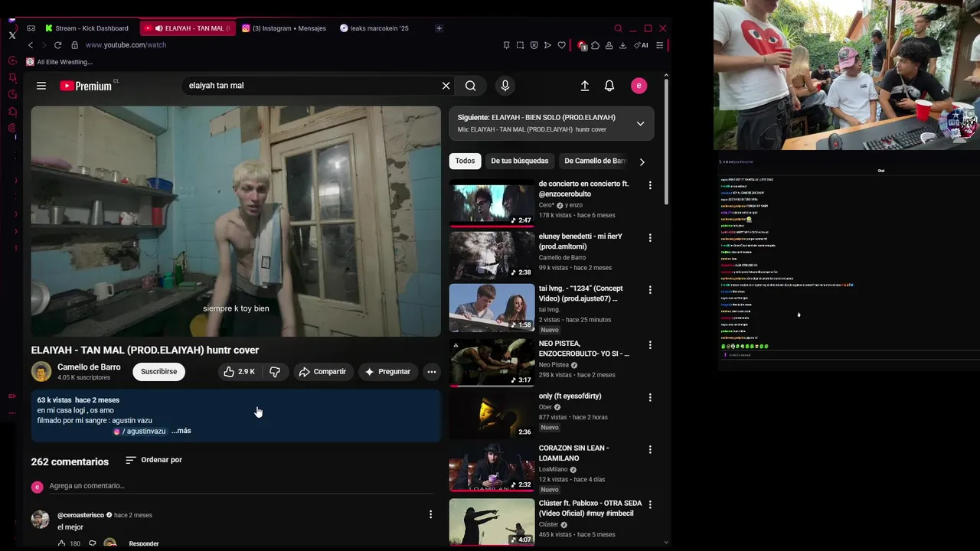Screen dimensions: 980x551
Task: Open the upload/create video icon
Action: tap(585, 86)
